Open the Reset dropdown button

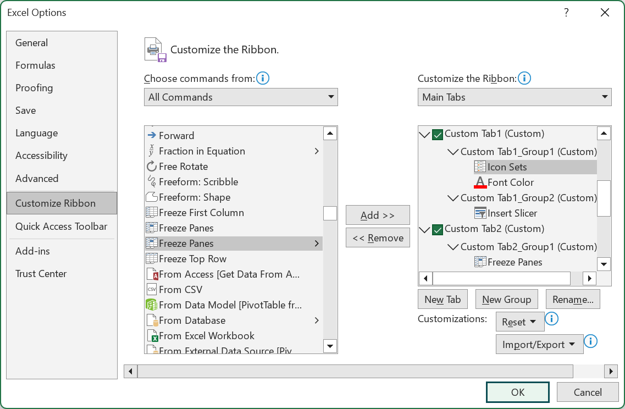click(520, 322)
